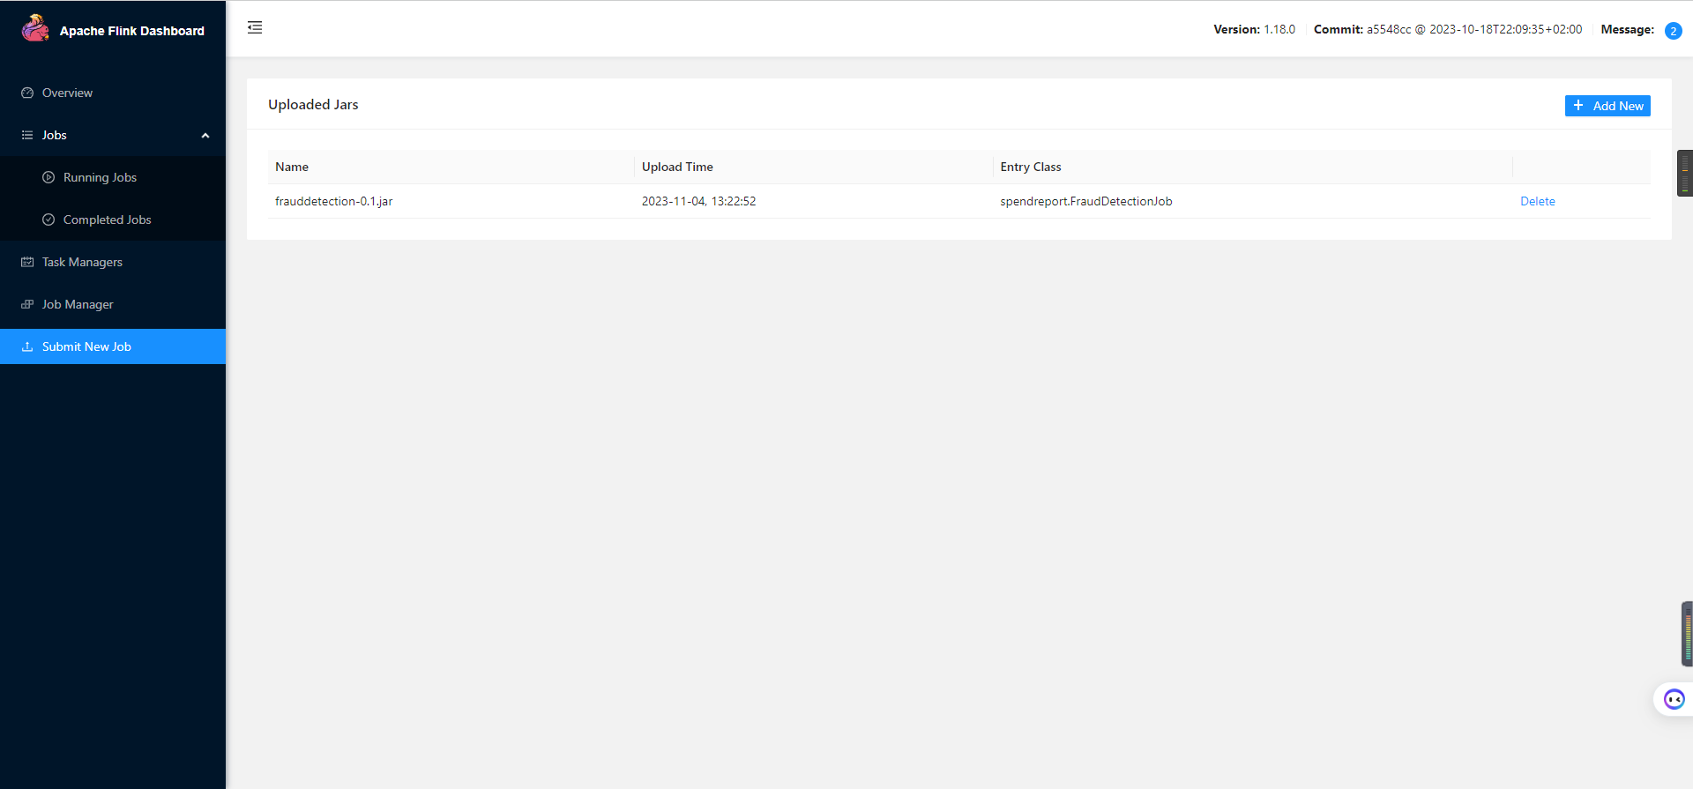1693x789 pixels.
Task: Click the plus icon on Add New
Action: [x=1578, y=105]
